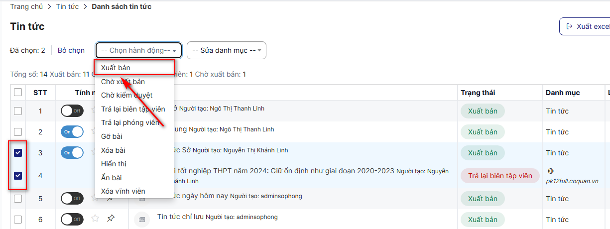
Task: Pick 'Gỡ bài' from the action list
Action: 112,136
